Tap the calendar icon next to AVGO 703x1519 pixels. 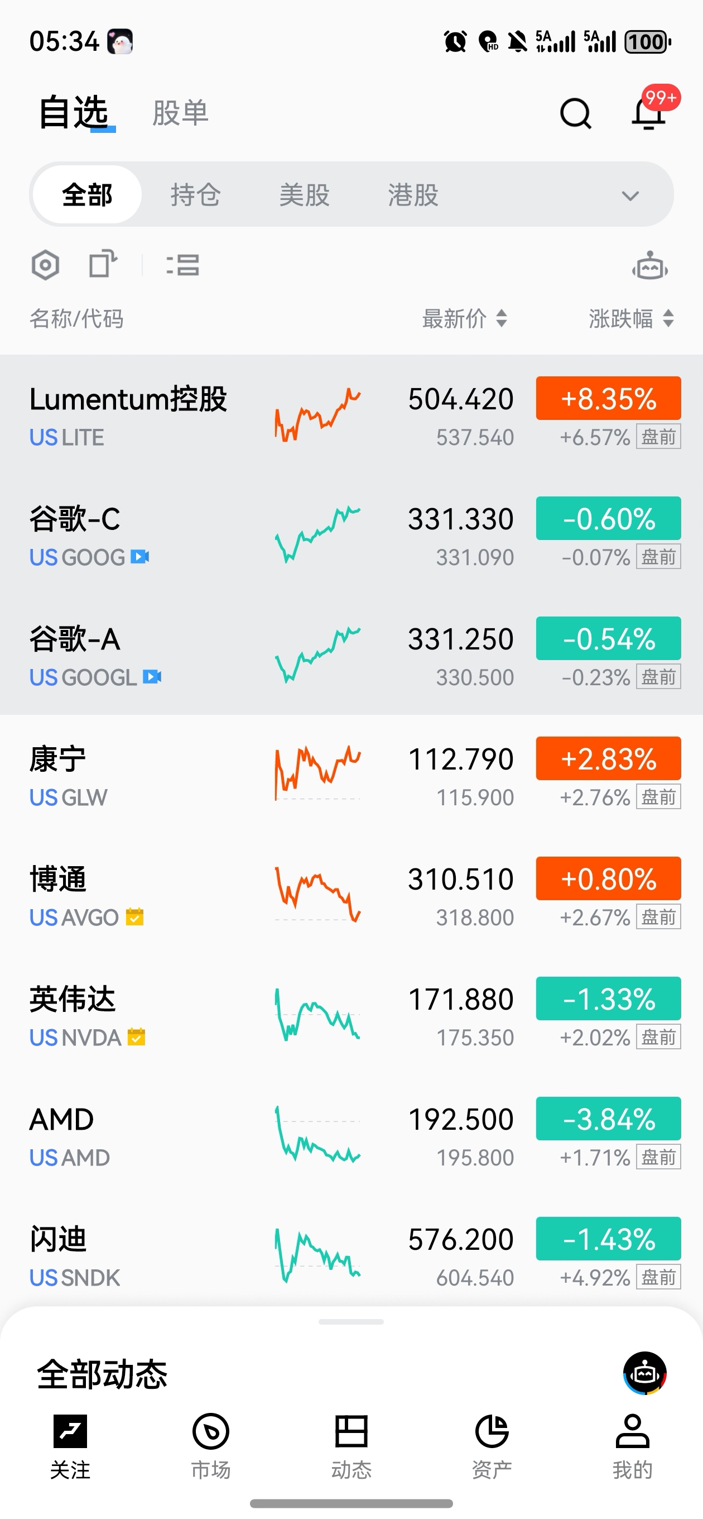[135, 917]
